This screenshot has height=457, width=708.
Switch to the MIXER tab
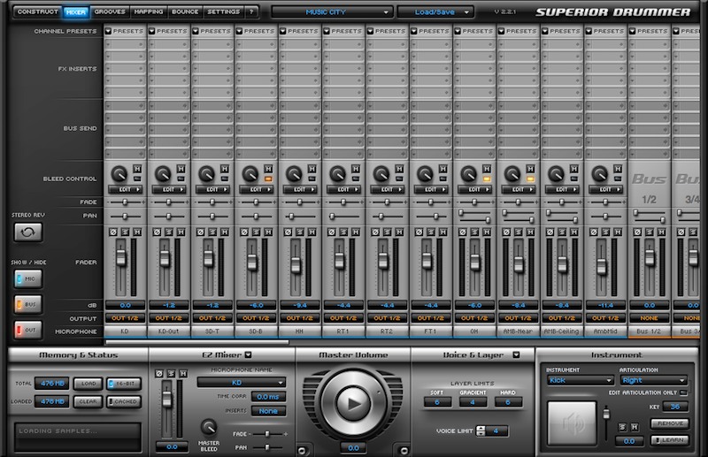76,12
